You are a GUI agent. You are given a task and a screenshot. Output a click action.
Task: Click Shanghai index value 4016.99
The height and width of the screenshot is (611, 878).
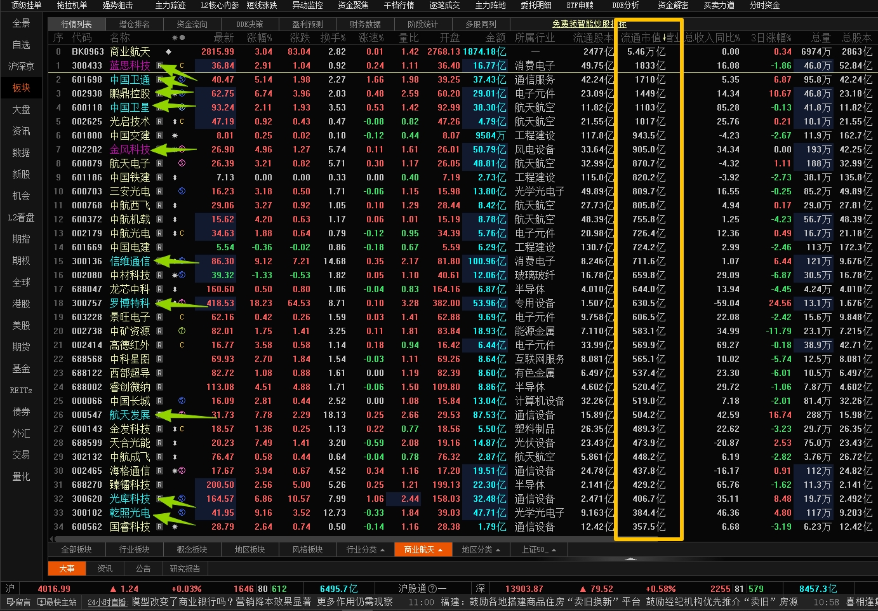[54, 589]
